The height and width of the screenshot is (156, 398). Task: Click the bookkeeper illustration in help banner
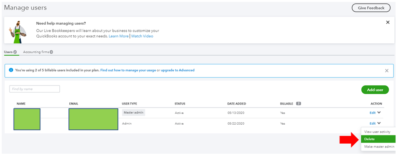[18, 32]
